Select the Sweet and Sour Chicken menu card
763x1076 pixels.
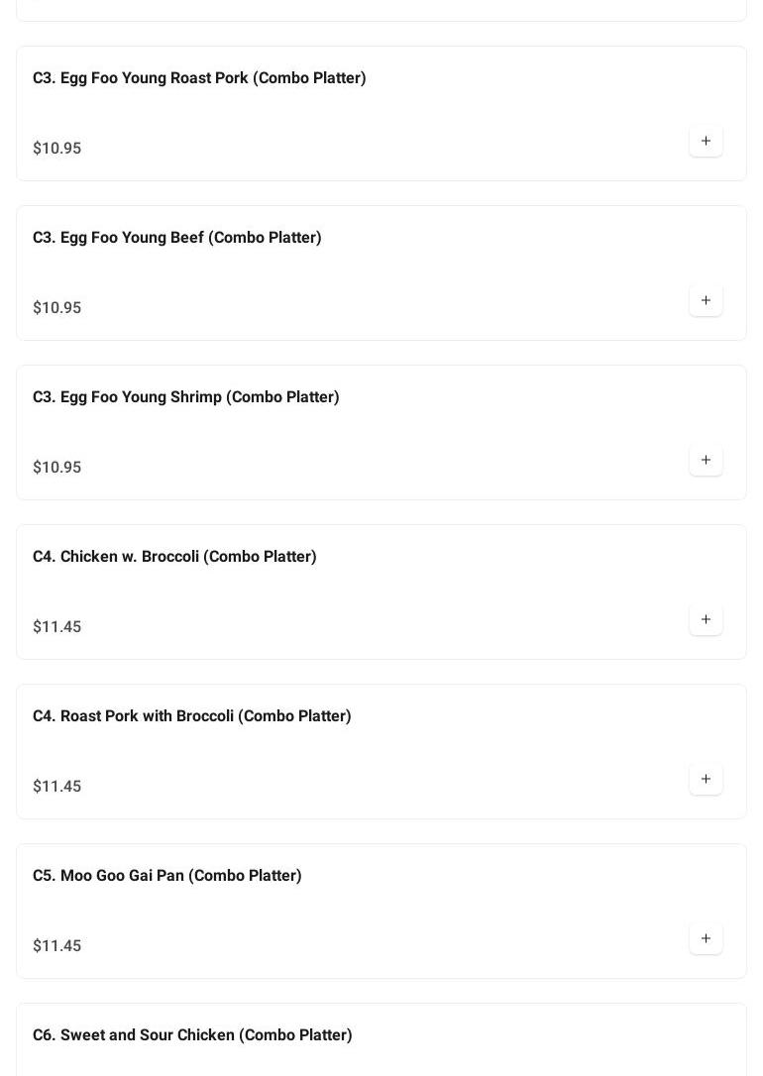click(x=495, y=1050)
